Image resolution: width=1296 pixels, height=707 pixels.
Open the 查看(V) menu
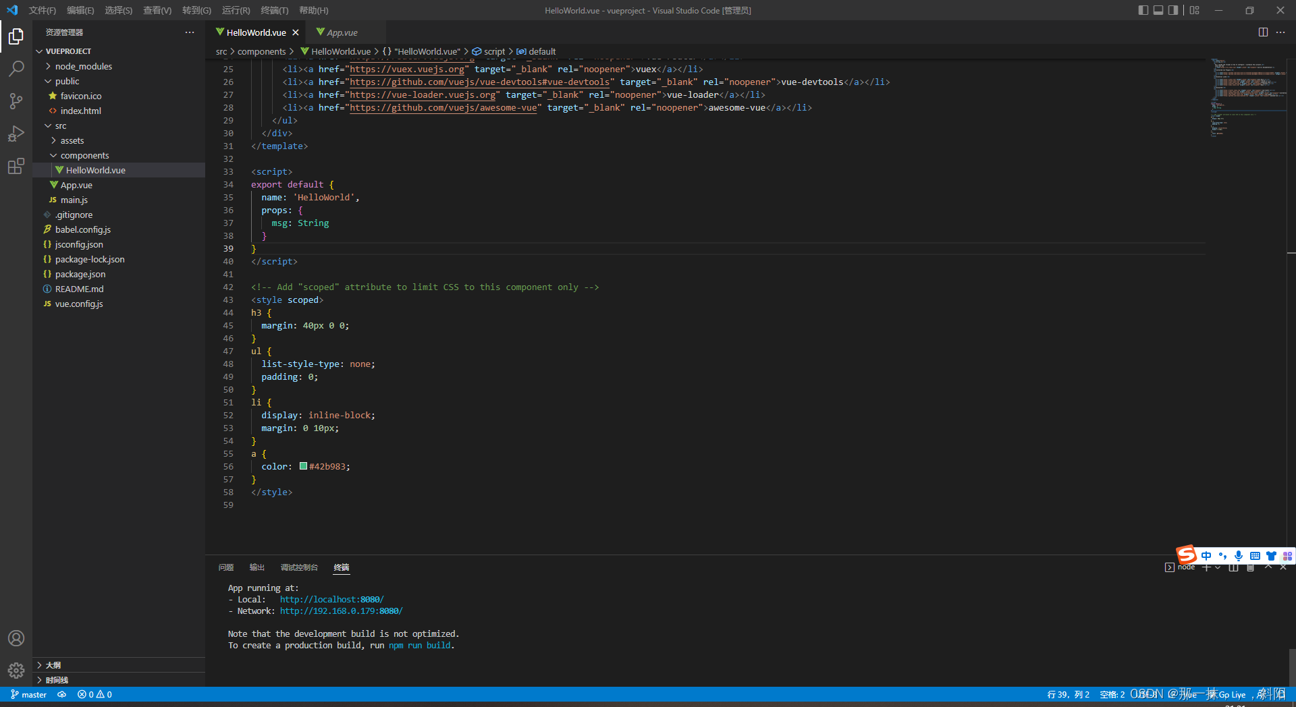click(157, 10)
